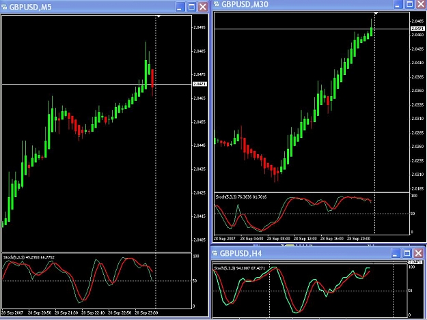This screenshot has height=320, width=427.
Task: Click 2.0425 on M5 price scale
Action: [x=199, y=192]
